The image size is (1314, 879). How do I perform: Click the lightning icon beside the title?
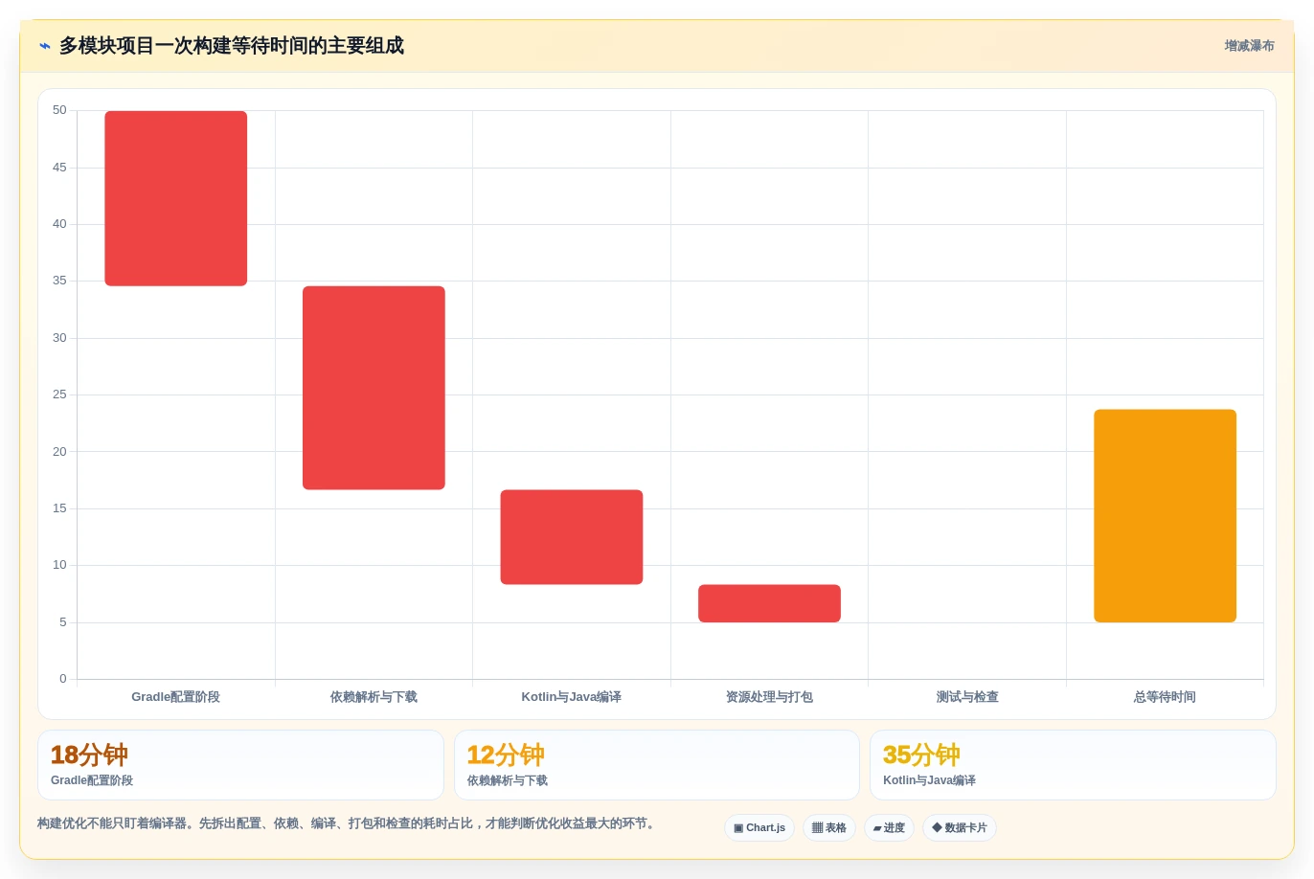coord(44,46)
